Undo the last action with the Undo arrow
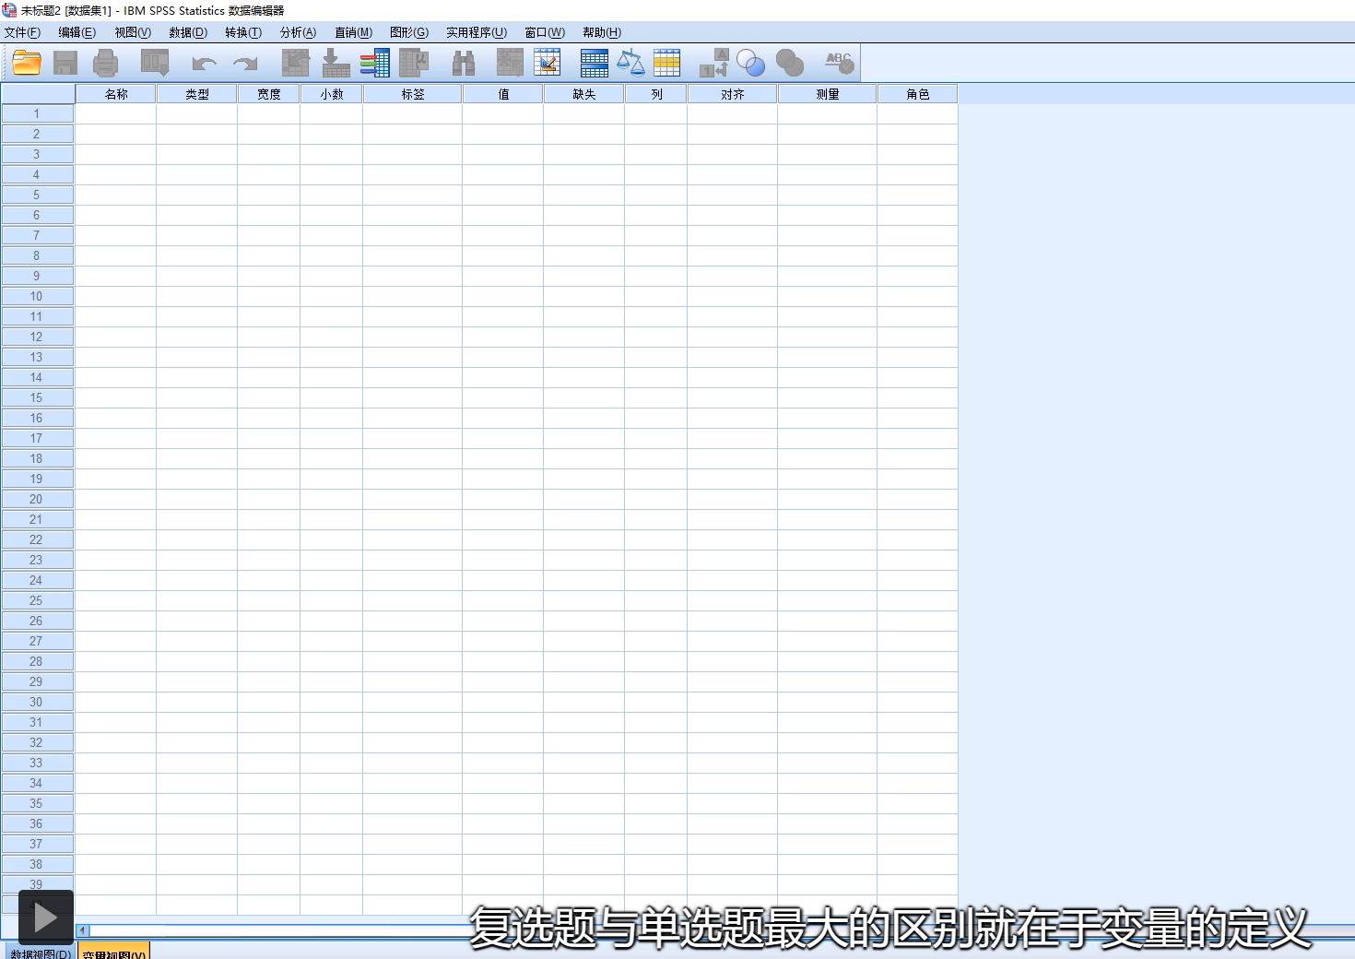1355x959 pixels. click(205, 63)
